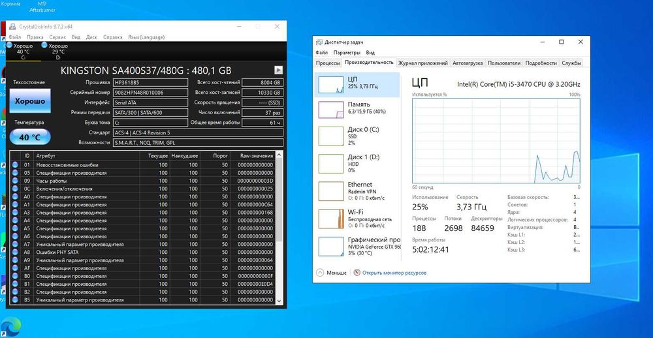The image size is (653, 338).
Task: Click status dot for attribute A1 row
Action: [x=16, y=204]
